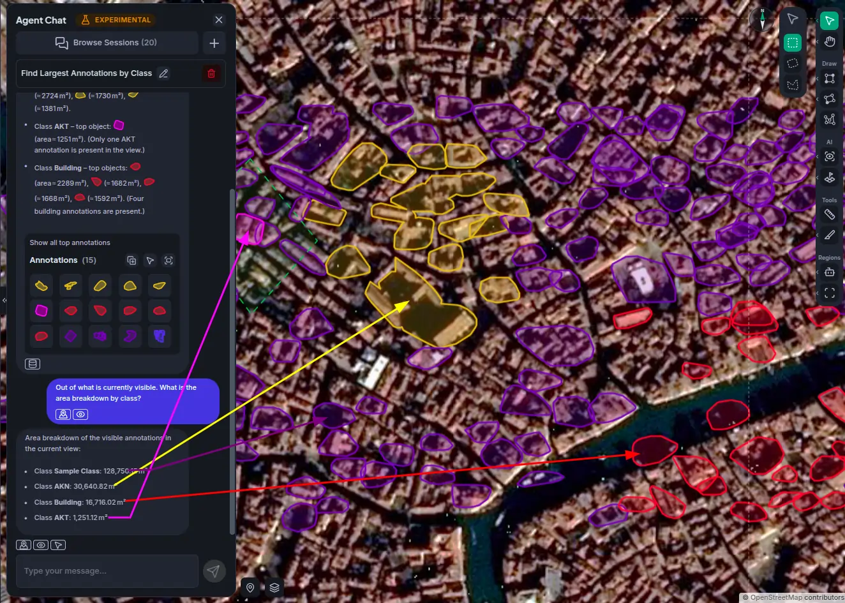Image resolution: width=845 pixels, height=603 pixels.
Task: Select the blue annotation thumbnail
Action: coord(160,336)
